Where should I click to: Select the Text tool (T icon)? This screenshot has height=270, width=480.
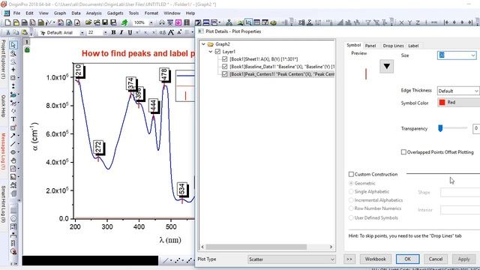click(13, 119)
